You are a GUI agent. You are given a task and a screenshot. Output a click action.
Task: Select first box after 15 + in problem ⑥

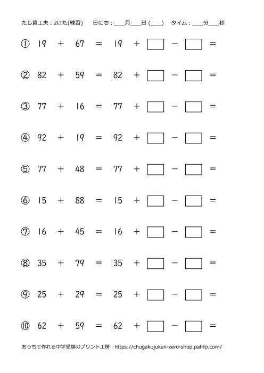point(155,201)
